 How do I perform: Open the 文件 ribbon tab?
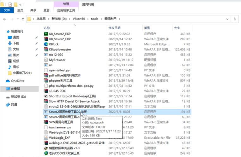(x=7, y=10)
